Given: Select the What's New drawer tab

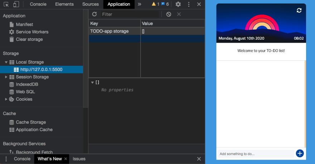Looking at the screenshot, I should pyautogui.click(x=50, y=159).
